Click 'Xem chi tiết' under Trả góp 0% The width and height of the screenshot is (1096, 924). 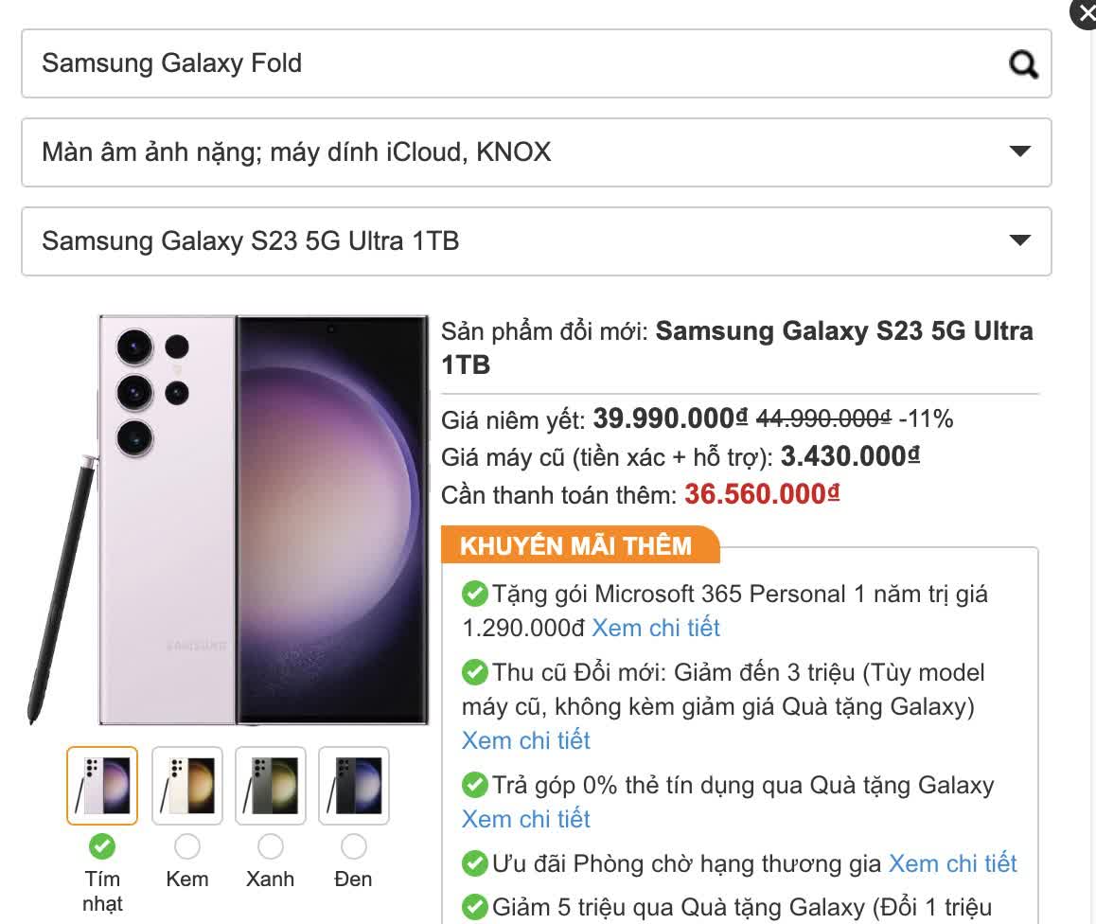tap(525, 819)
